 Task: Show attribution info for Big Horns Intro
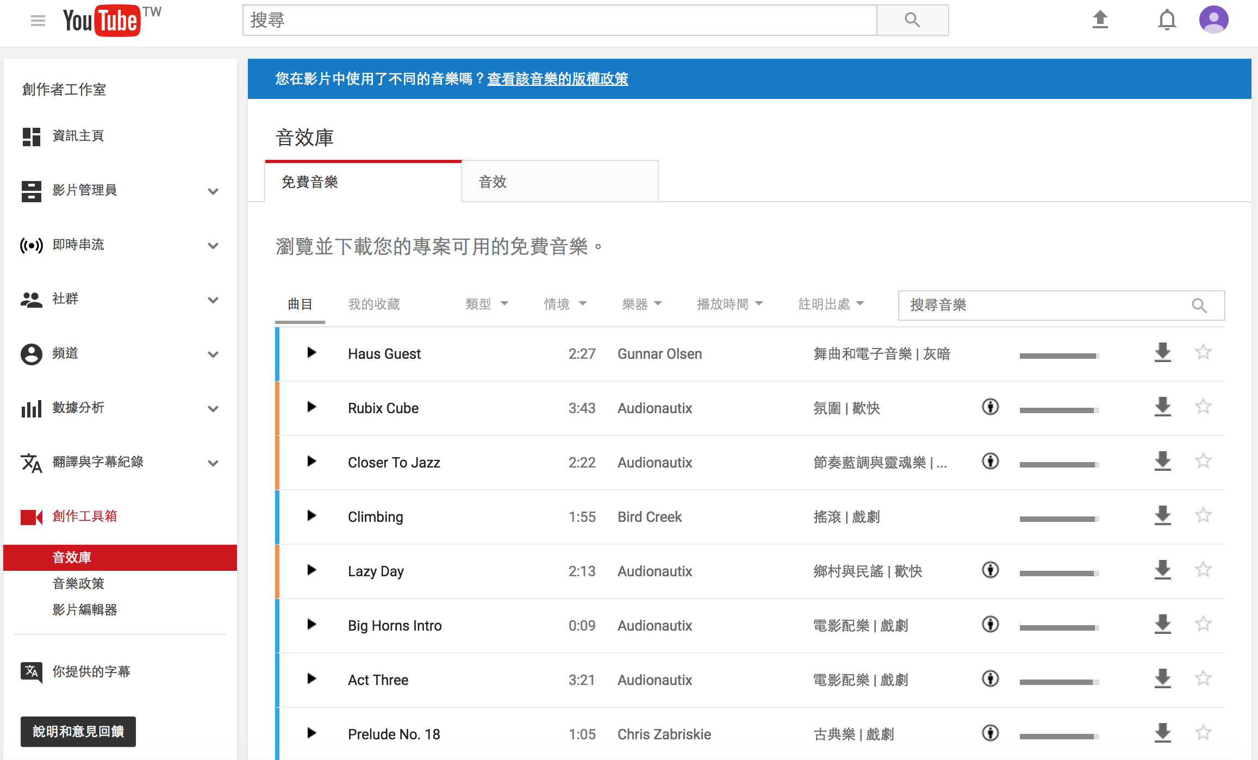(991, 625)
